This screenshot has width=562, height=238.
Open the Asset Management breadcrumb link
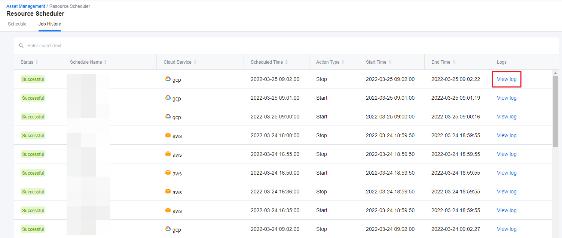click(25, 6)
